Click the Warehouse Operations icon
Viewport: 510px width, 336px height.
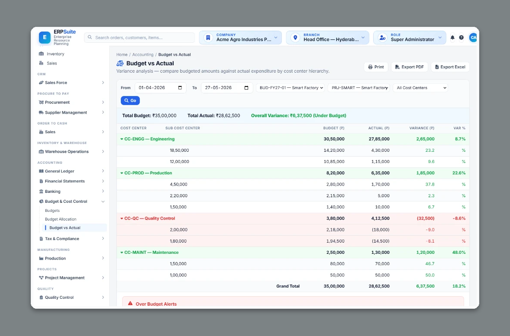[x=41, y=152]
